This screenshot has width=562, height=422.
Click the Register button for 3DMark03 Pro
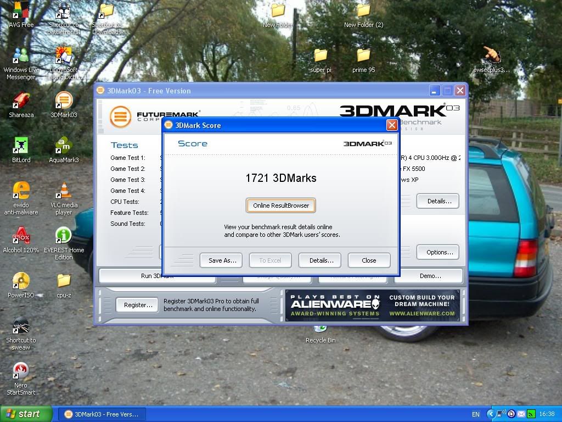click(137, 305)
